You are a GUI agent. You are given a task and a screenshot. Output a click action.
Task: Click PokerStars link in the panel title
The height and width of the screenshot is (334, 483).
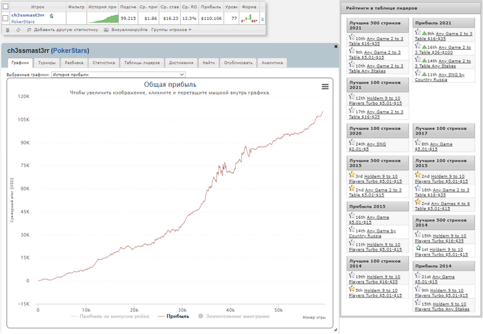(x=70, y=50)
